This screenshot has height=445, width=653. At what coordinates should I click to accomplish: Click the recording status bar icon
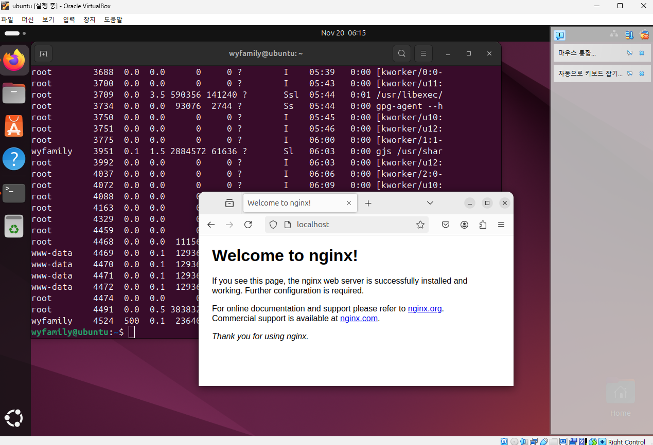pos(573,441)
